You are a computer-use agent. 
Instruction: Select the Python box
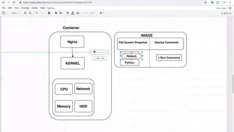[129, 63]
